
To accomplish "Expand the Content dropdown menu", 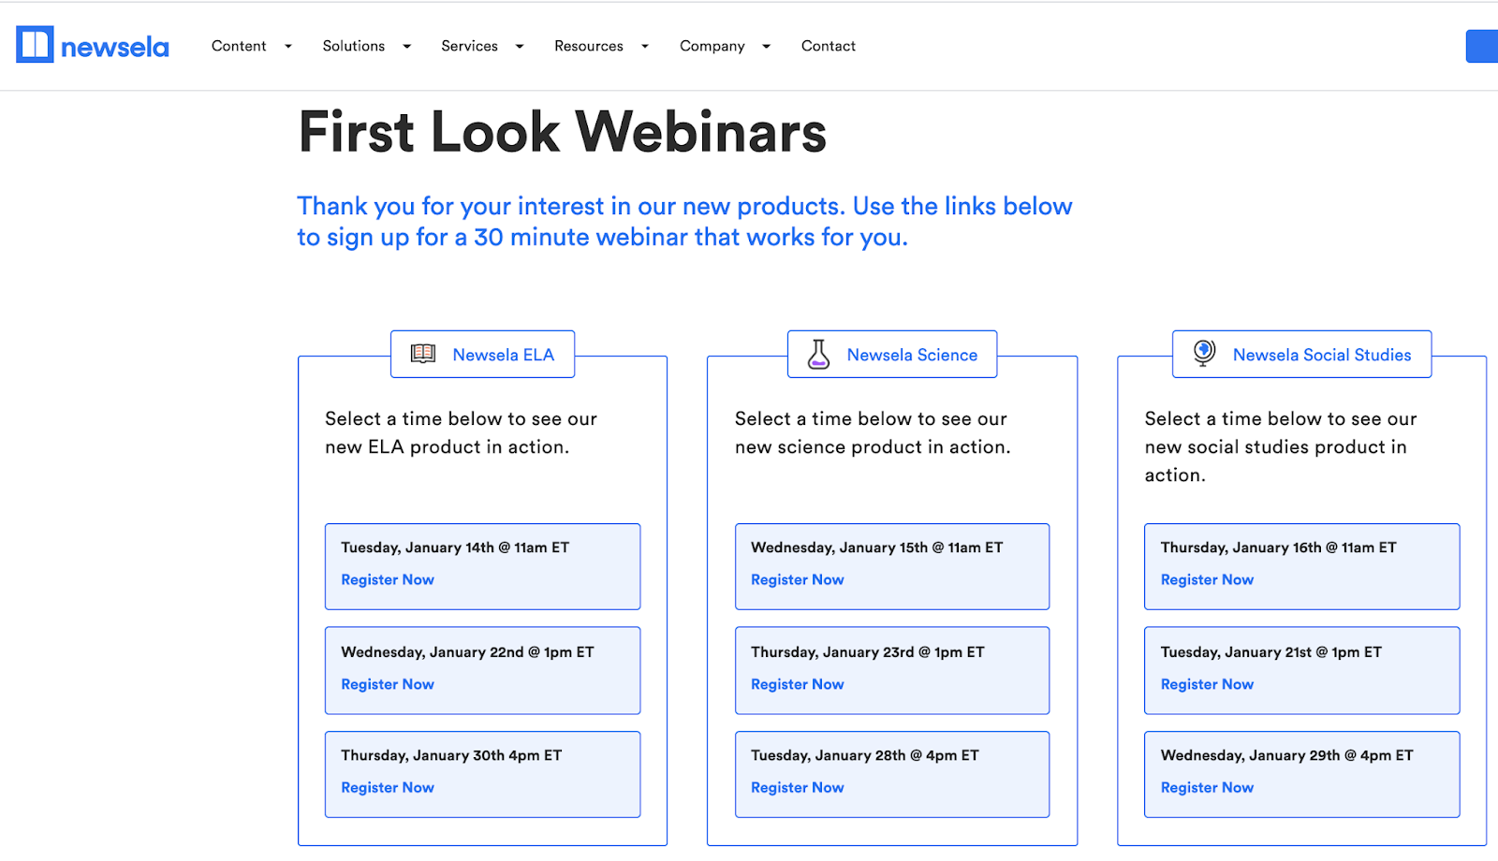I will 287,46.
